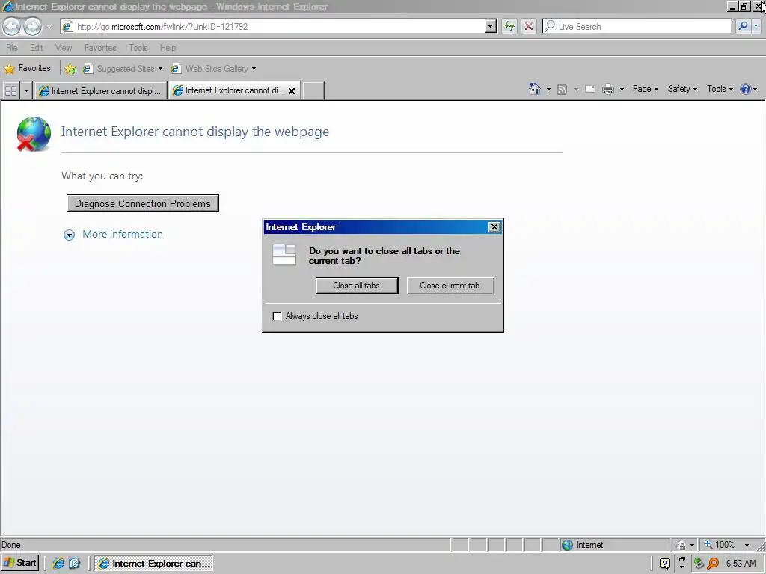The image size is (766, 574).
Task: Click second Quick Launch icon
Action: [x=74, y=564]
